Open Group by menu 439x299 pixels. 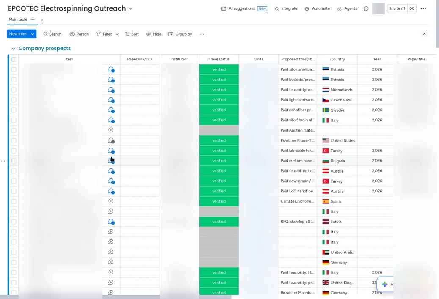click(180, 34)
